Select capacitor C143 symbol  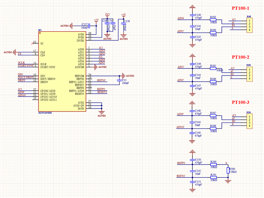pos(192,75)
